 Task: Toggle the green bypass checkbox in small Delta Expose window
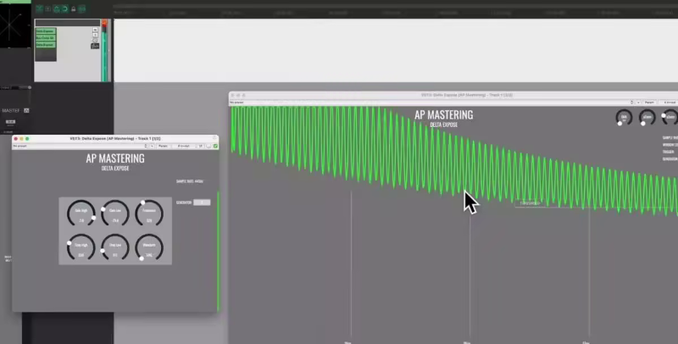[215, 146]
